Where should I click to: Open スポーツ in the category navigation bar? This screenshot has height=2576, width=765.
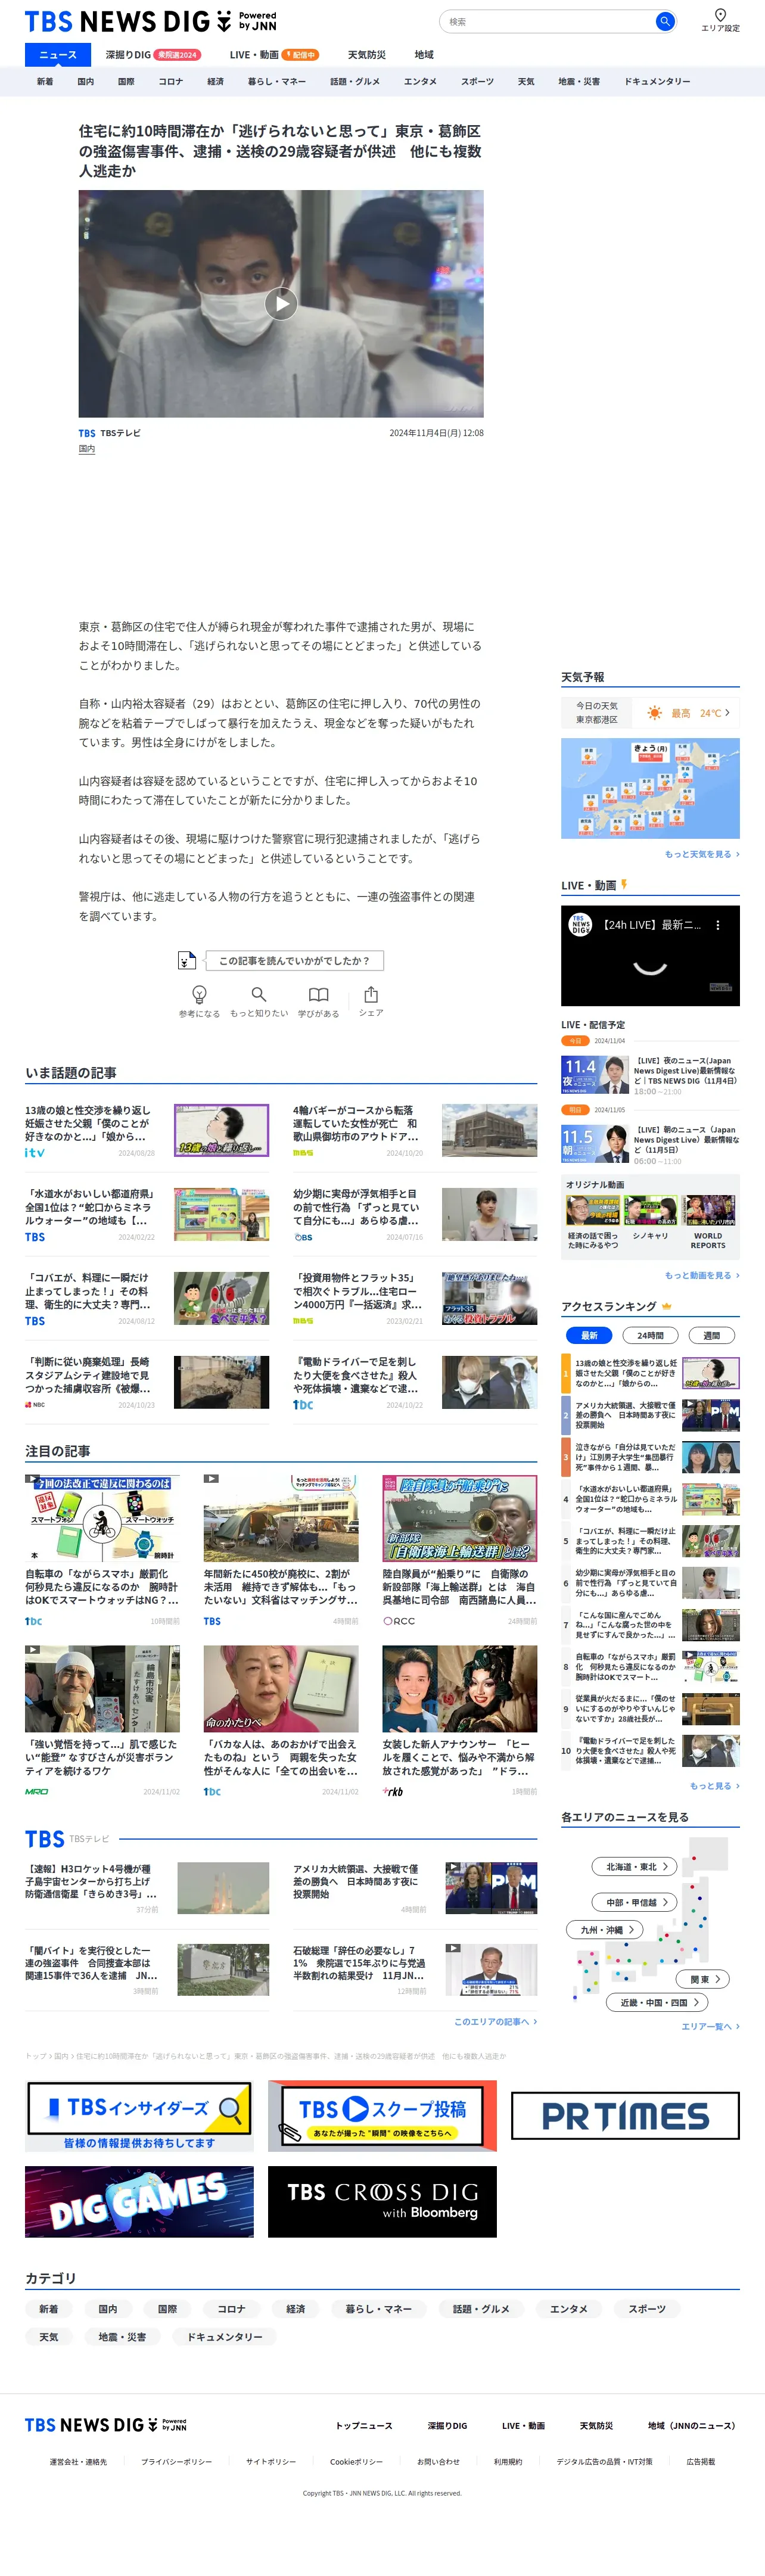477,81
